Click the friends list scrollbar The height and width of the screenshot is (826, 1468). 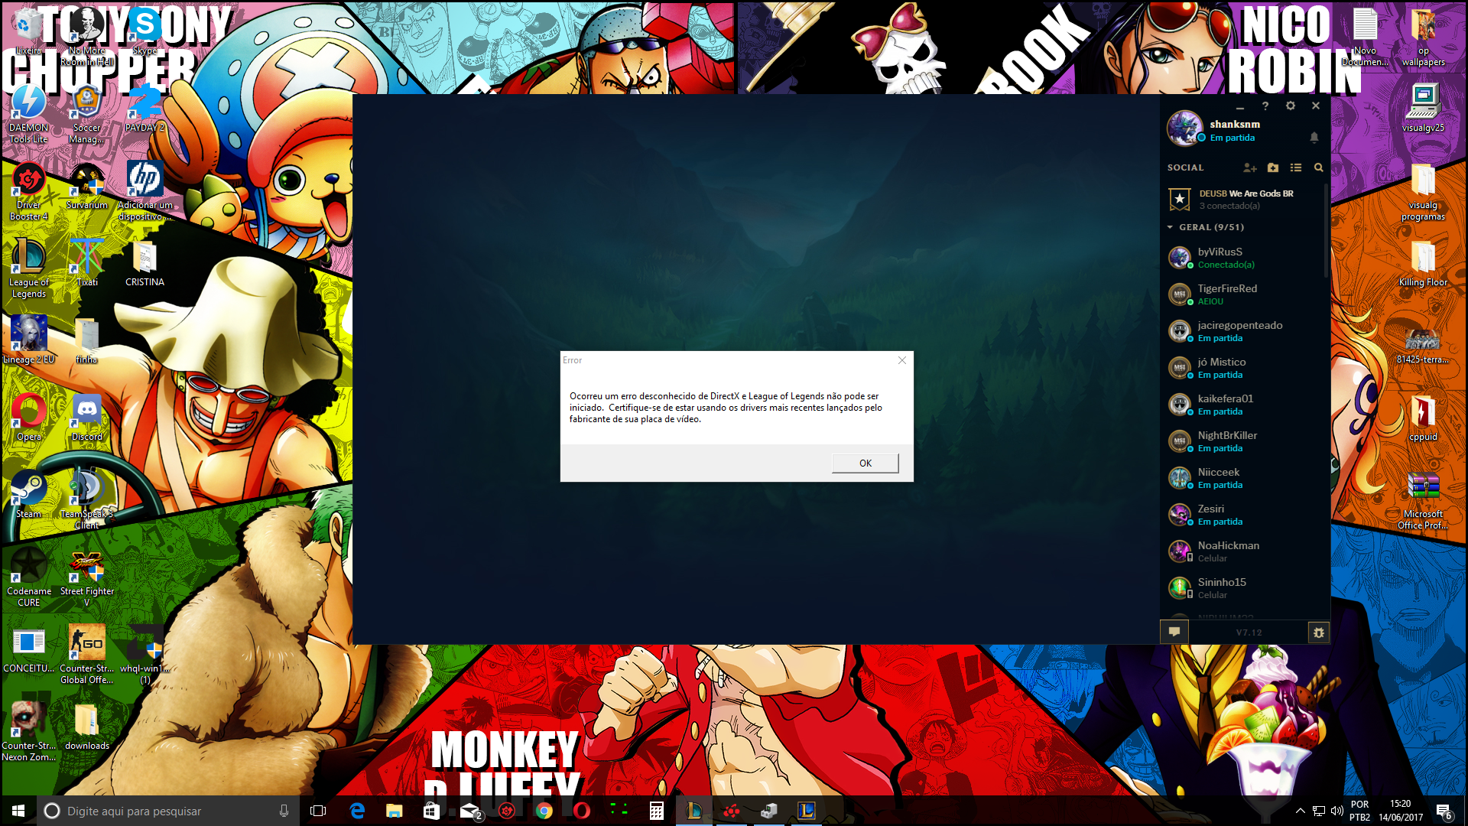click(1327, 229)
